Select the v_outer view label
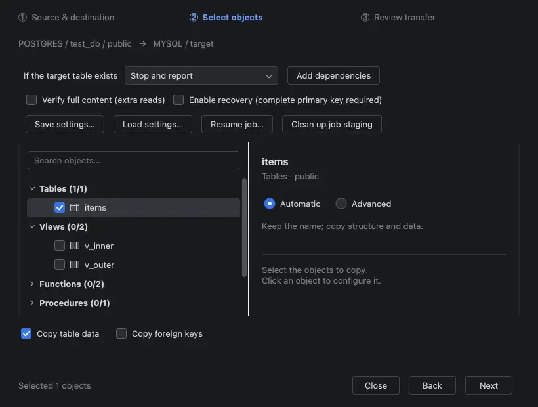This screenshot has width=538, height=407. click(100, 265)
